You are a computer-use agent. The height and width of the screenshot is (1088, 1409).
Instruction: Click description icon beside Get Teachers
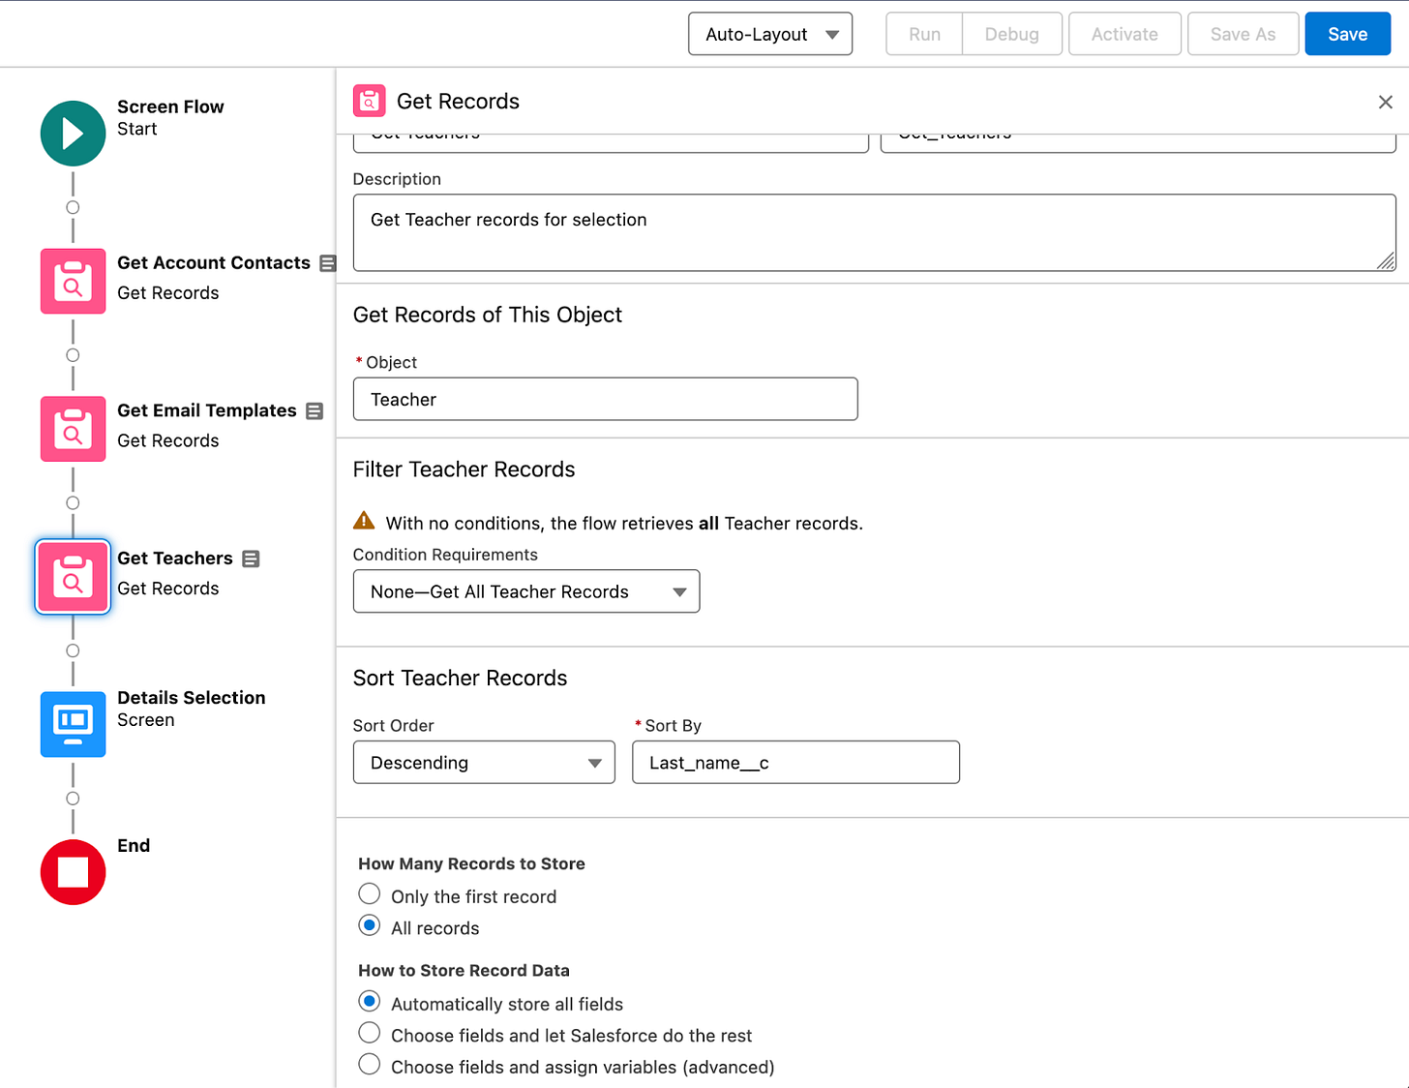(x=251, y=559)
